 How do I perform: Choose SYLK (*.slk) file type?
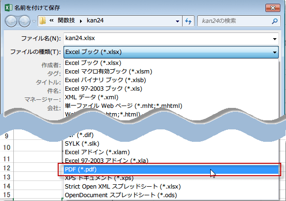171,144
